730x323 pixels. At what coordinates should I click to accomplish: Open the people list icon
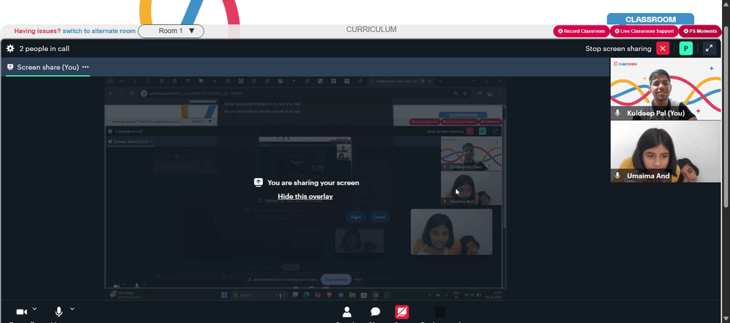pos(347,312)
